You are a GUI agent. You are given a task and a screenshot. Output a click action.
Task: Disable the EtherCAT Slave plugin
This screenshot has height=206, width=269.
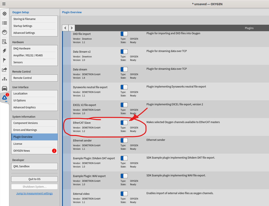coord(124,122)
